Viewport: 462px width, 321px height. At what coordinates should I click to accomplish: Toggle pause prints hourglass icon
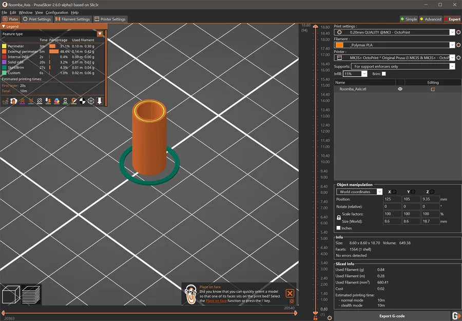pos(65,101)
